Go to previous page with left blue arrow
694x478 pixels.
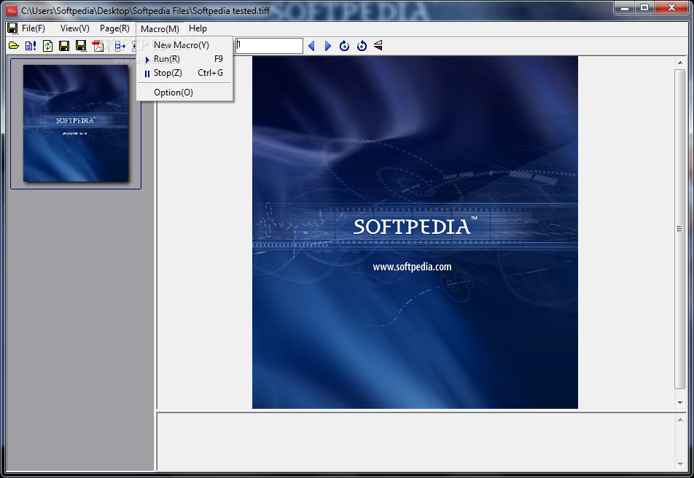(311, 46)
